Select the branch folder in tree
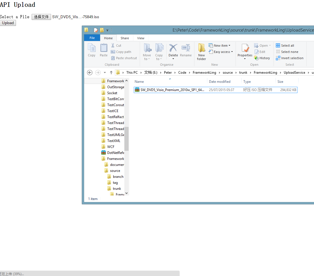 (x=115, y=177)
